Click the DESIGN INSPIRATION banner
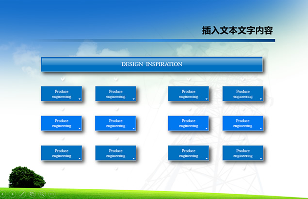Screen dimensions: 308x199 click(x=152, y=64)
